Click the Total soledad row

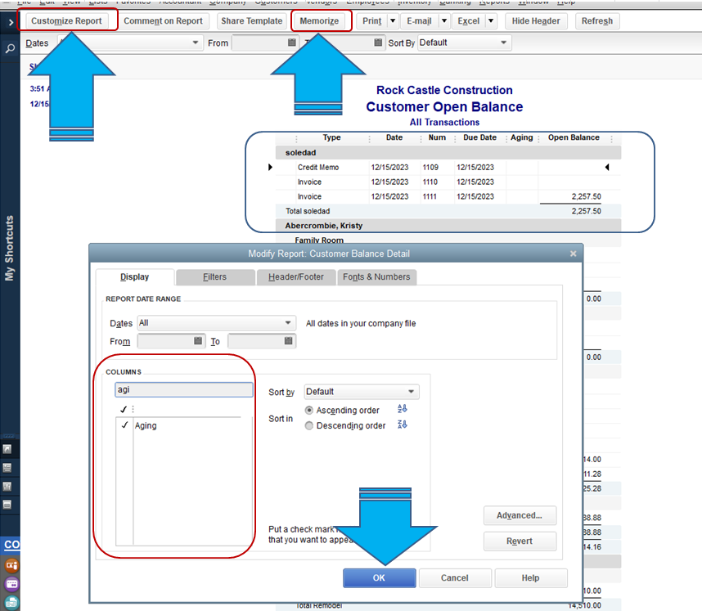448,211
